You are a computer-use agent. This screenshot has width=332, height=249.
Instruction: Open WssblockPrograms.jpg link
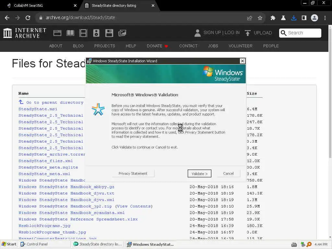click(x=44, y=226)
